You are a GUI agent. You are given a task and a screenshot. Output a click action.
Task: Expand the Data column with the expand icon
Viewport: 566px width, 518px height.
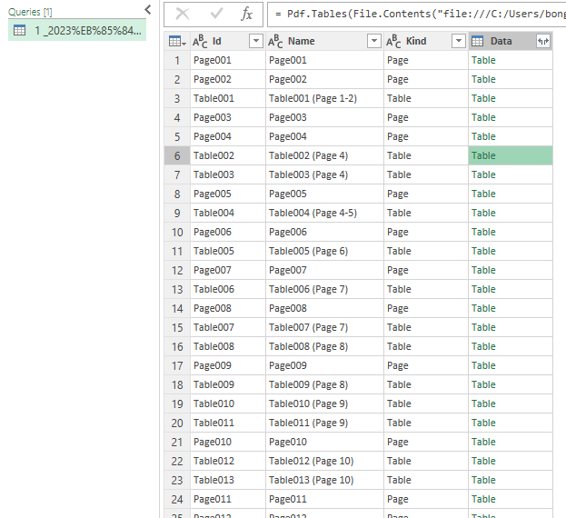[x=543, y=41]
